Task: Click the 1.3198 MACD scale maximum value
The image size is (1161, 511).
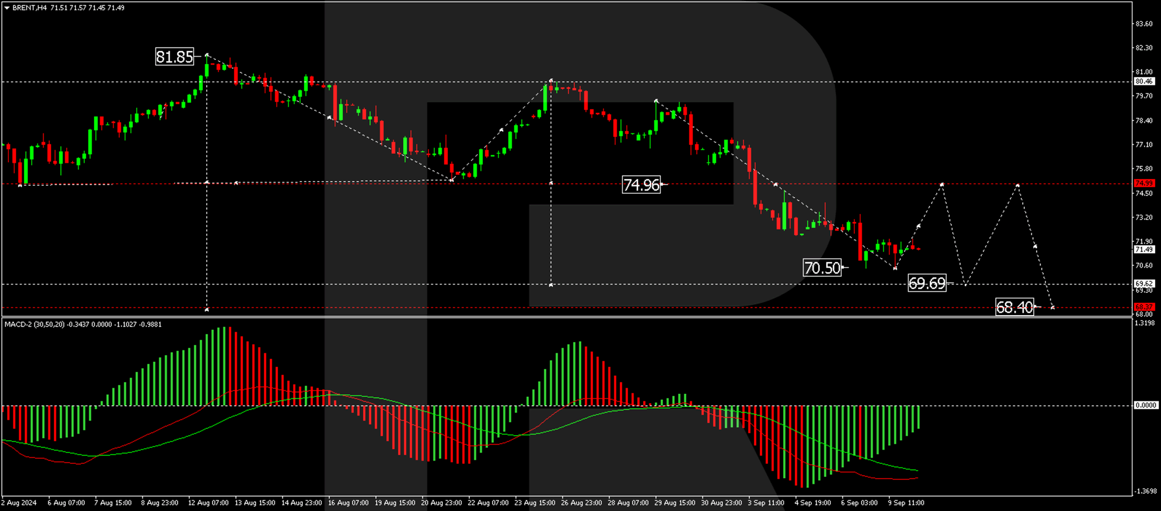Action: click(1146, 323)
